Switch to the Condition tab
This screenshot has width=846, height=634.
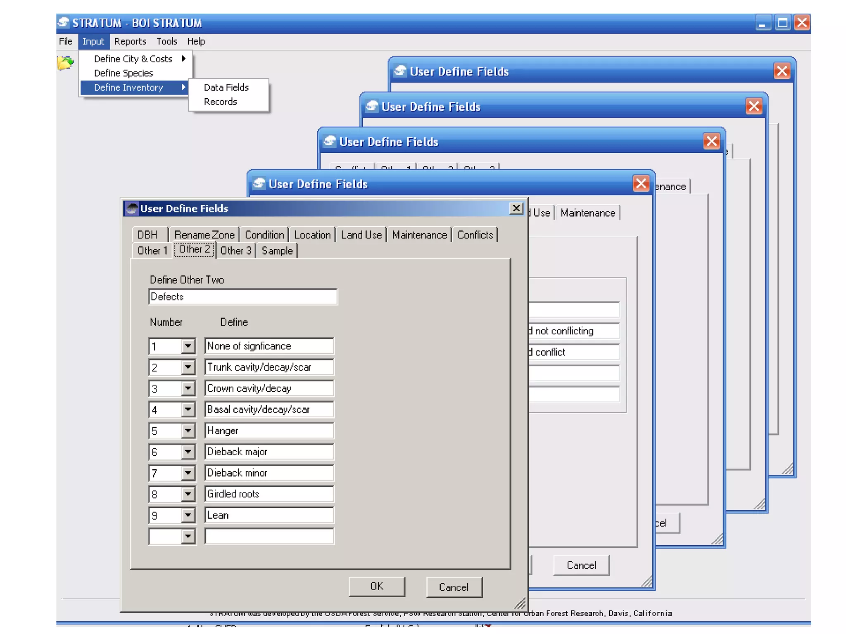264,235
